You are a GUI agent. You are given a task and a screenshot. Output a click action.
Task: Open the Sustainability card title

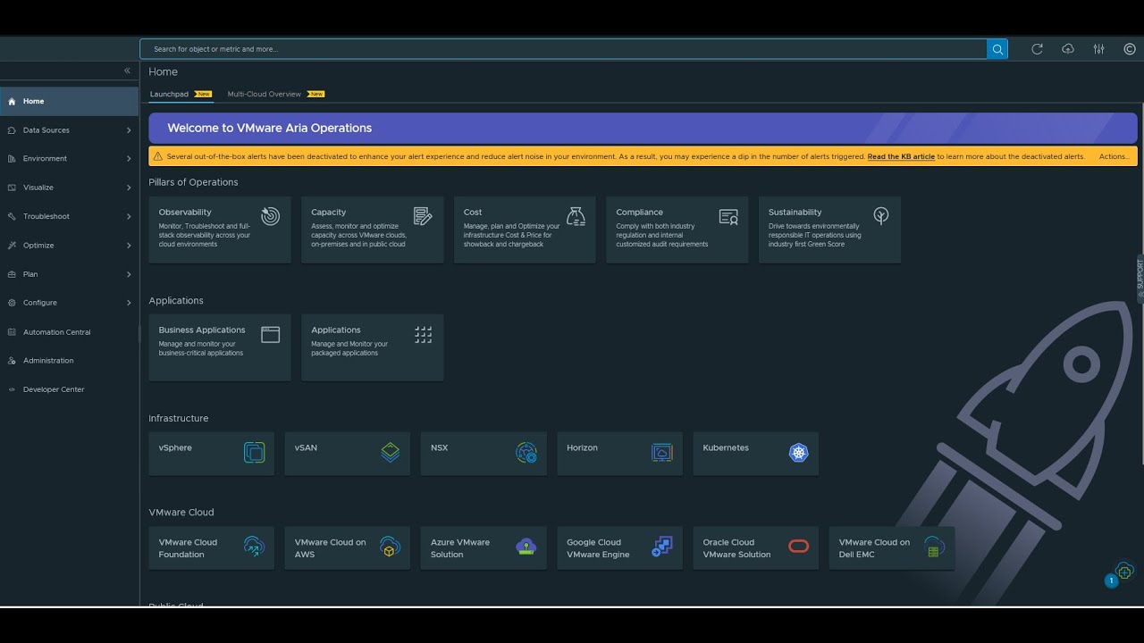(x=795, y=213)
